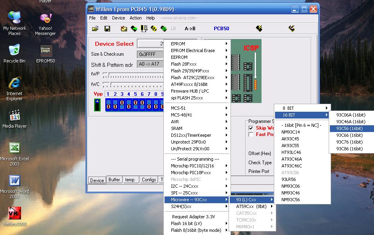Switch to the Buffer tab
This screenshot has height=235, width=374.
pyautogui.click(x=114, y=180)
